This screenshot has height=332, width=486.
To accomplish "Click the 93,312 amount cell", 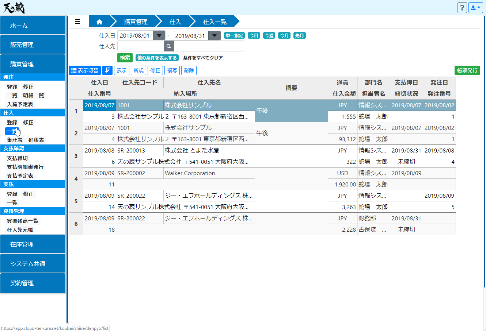I will click(343, 139).
